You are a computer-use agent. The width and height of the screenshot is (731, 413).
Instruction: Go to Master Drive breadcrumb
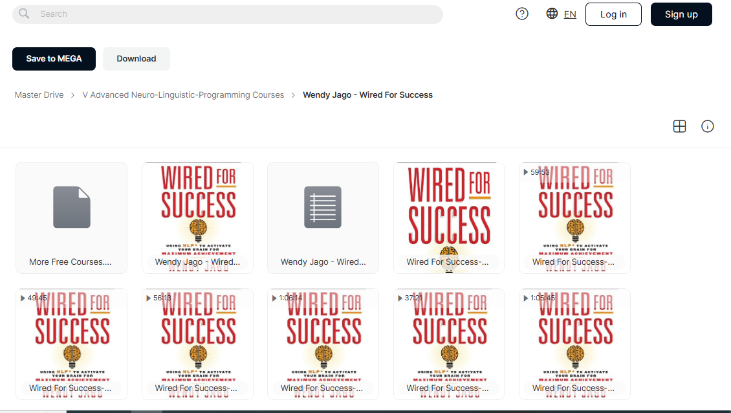[39, 95]
